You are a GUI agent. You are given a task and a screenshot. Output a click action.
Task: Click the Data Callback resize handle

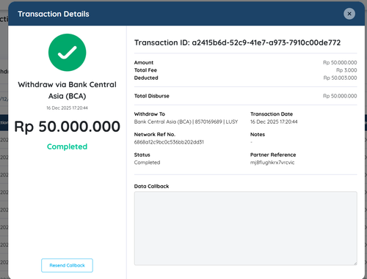pos(355,263)
